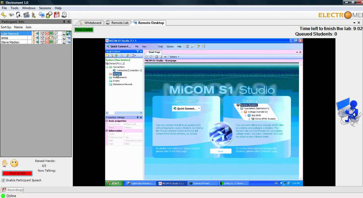Collapse the Connections tree node
The height and width of the screenshot is (198, 363).
click(107, 67)
